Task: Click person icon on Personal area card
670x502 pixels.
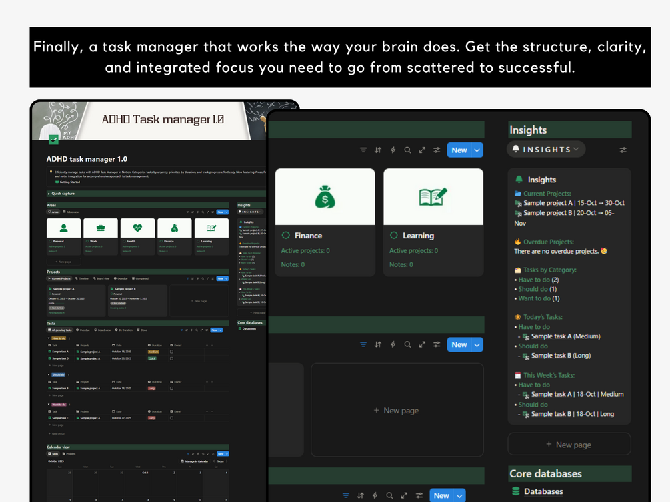Action: coord(64,228)
